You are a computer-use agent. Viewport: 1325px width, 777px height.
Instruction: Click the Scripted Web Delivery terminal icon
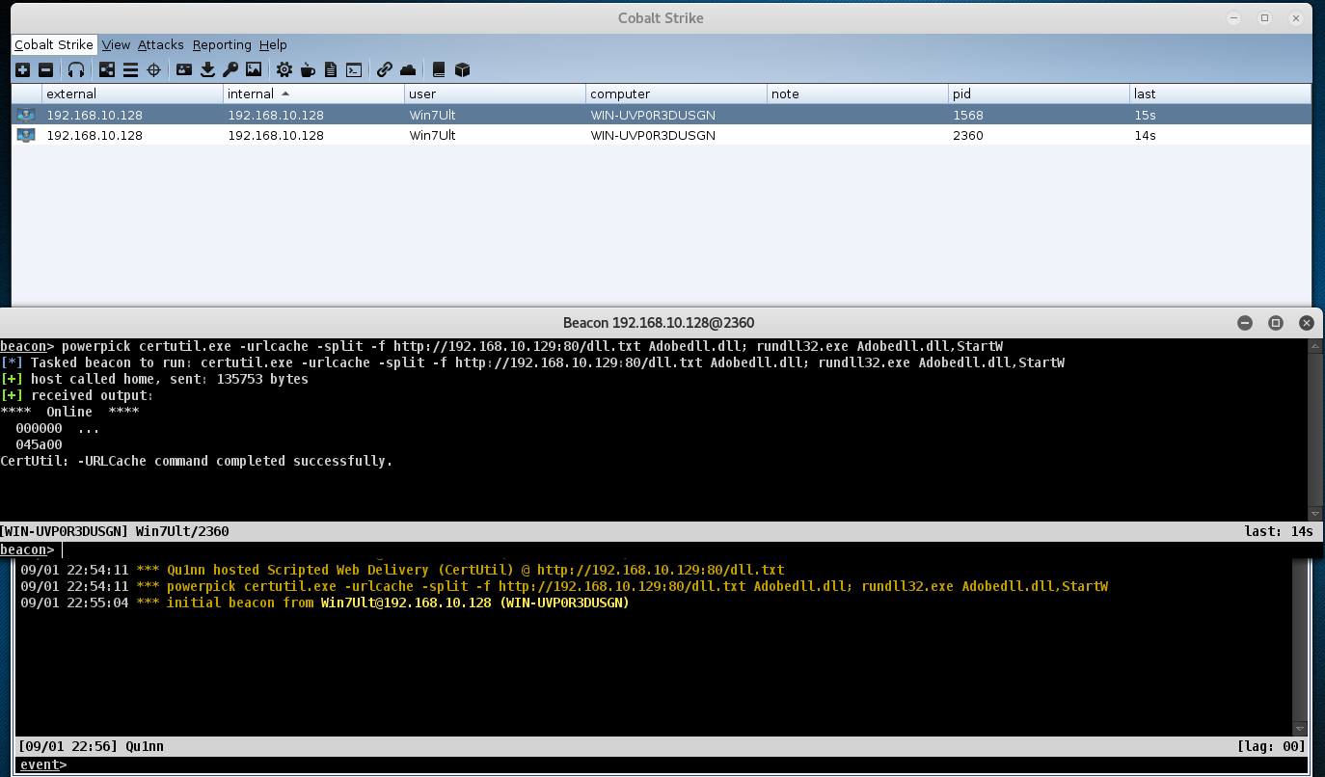pos(354,69)
